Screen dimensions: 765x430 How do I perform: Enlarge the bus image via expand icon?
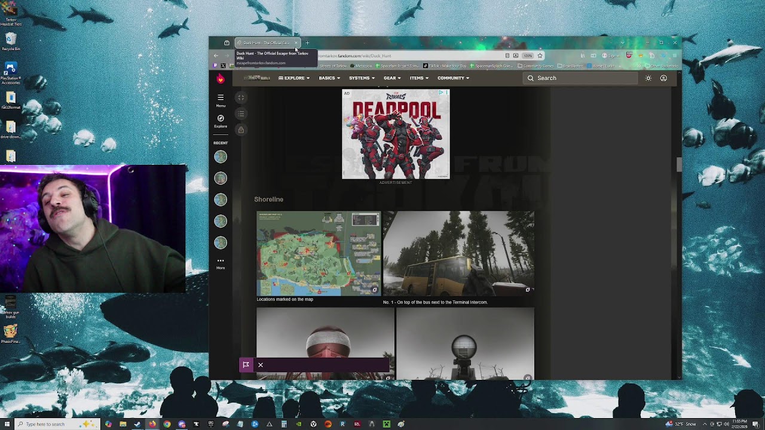coord(528,290)
